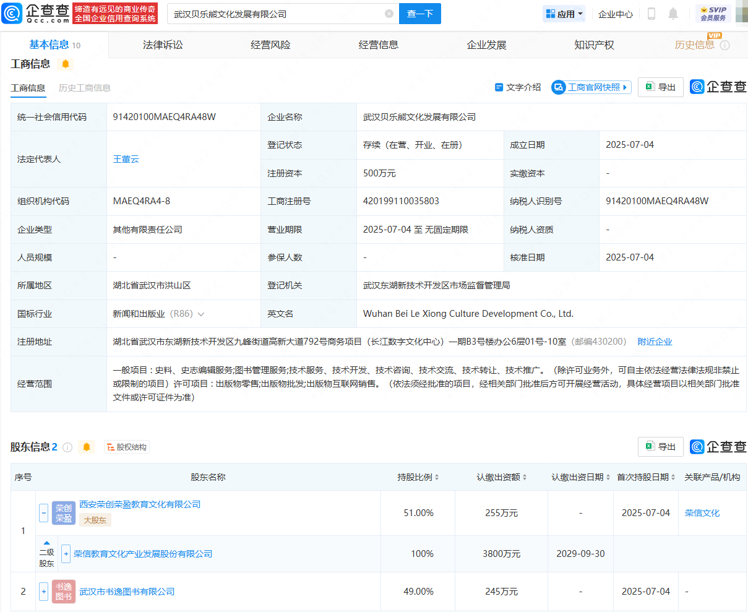Open SVIP member services badge
The image size is (748, 612).
click(x=713, y=14)
